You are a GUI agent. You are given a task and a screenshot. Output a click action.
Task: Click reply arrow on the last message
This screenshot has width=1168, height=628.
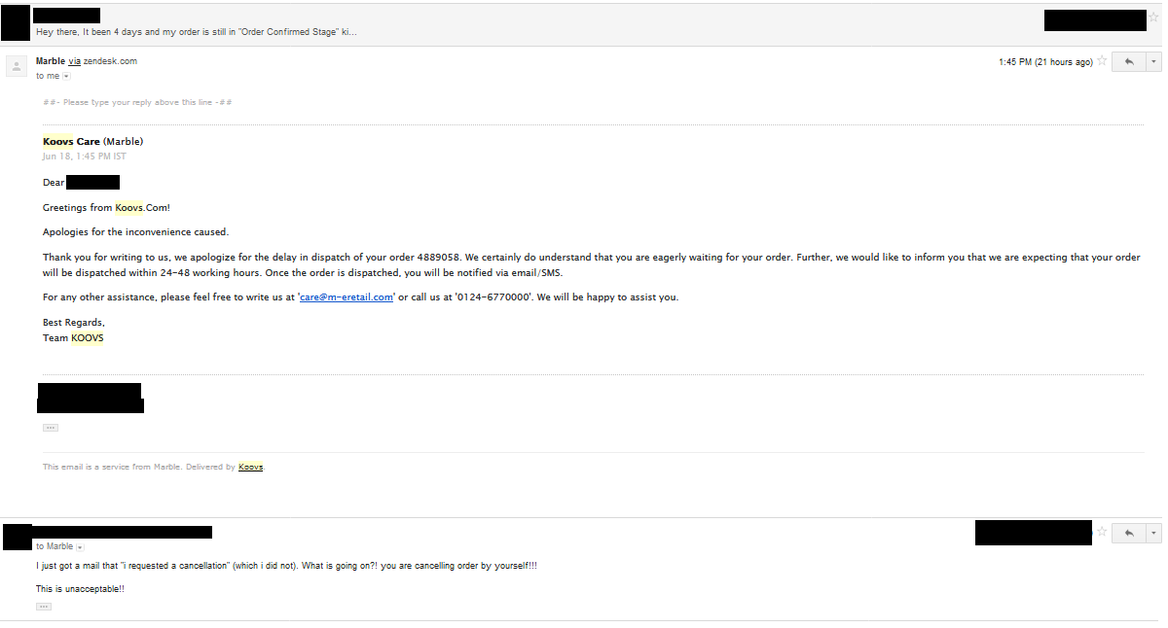coord(1129,533)
